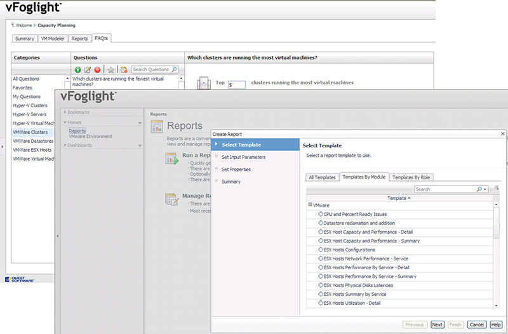Select the VMWare Clusters category

33,132
